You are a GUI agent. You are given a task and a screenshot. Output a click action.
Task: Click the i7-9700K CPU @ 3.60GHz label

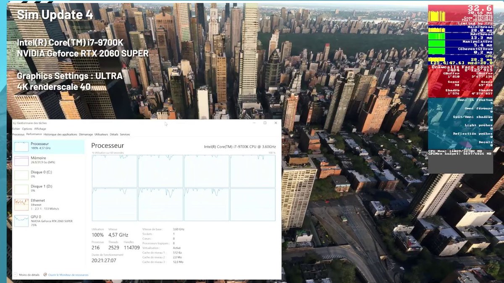click(240, 147)
